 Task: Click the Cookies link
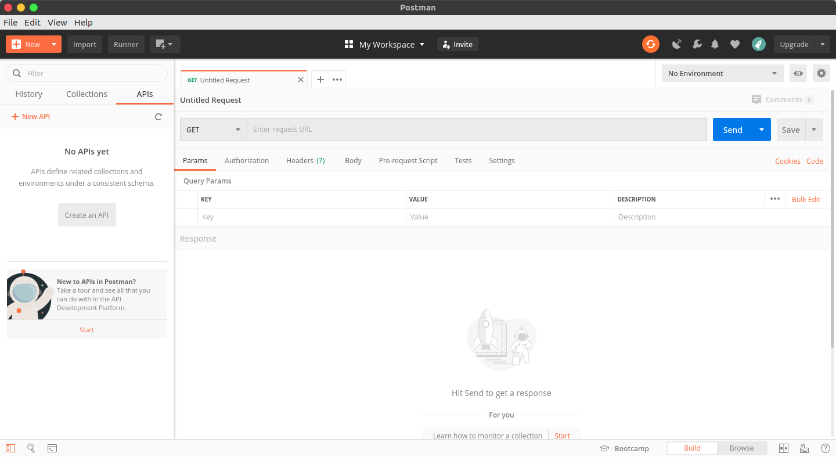pos(788,161)
